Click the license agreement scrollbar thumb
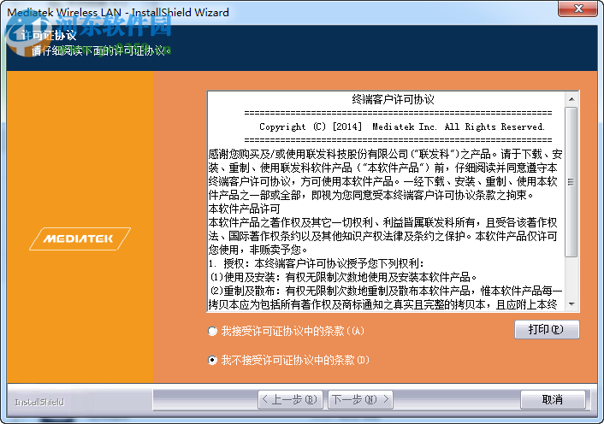 click(571, 181)
